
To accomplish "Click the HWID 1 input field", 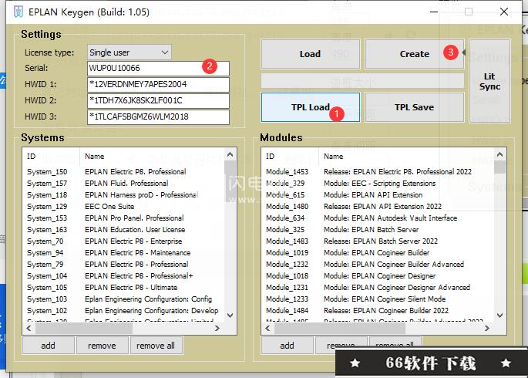I will [x=158, y=85].
